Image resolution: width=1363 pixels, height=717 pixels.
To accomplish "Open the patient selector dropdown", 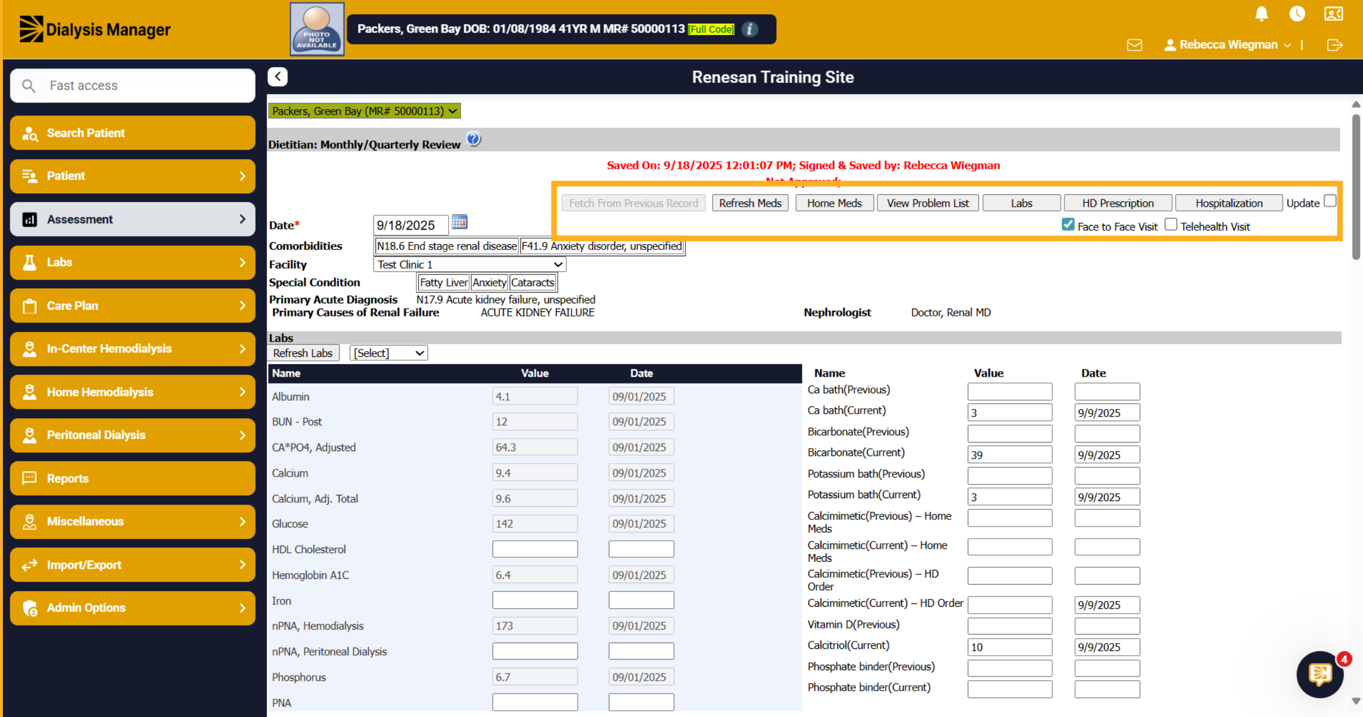I will point(364,111).
